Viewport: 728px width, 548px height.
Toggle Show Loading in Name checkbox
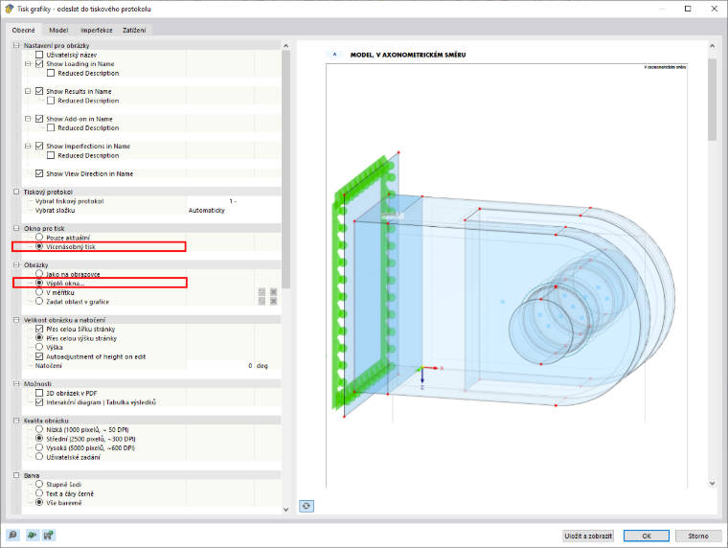[39, 64]
